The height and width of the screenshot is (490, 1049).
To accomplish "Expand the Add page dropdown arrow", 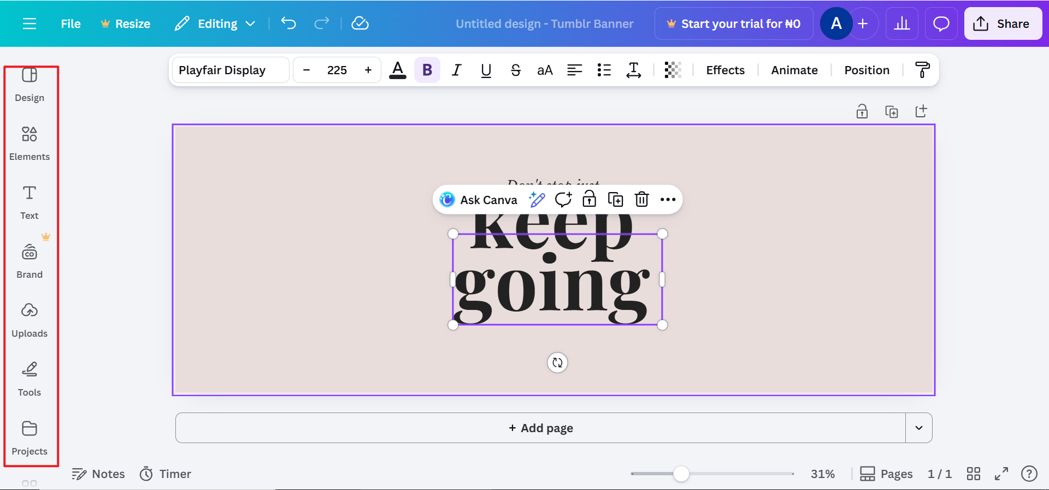I will click(x=919, y=428).
